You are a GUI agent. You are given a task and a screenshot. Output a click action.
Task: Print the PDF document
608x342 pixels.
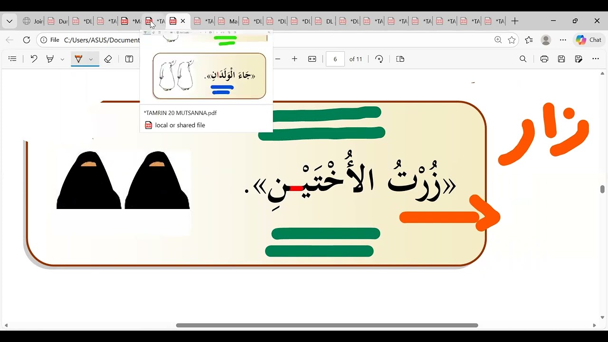544,59
